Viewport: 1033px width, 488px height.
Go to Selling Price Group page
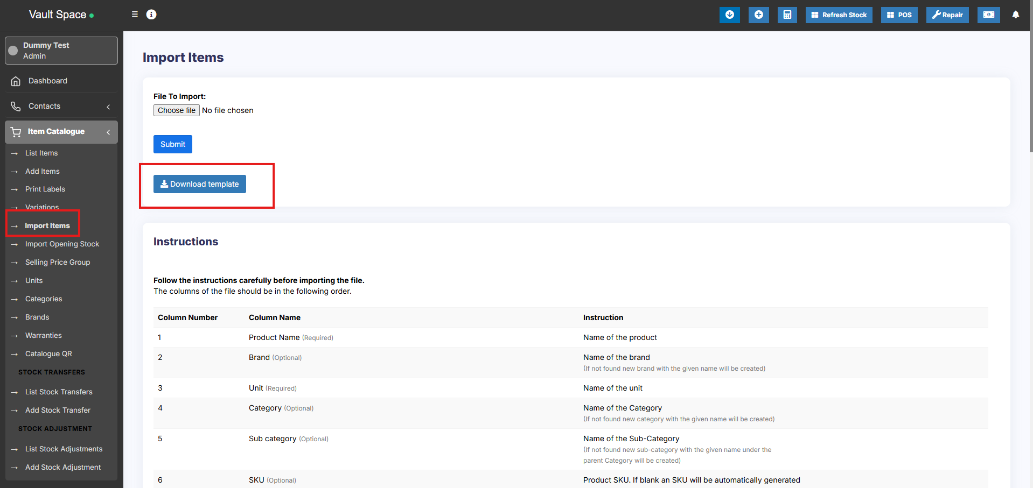point(58,263)
